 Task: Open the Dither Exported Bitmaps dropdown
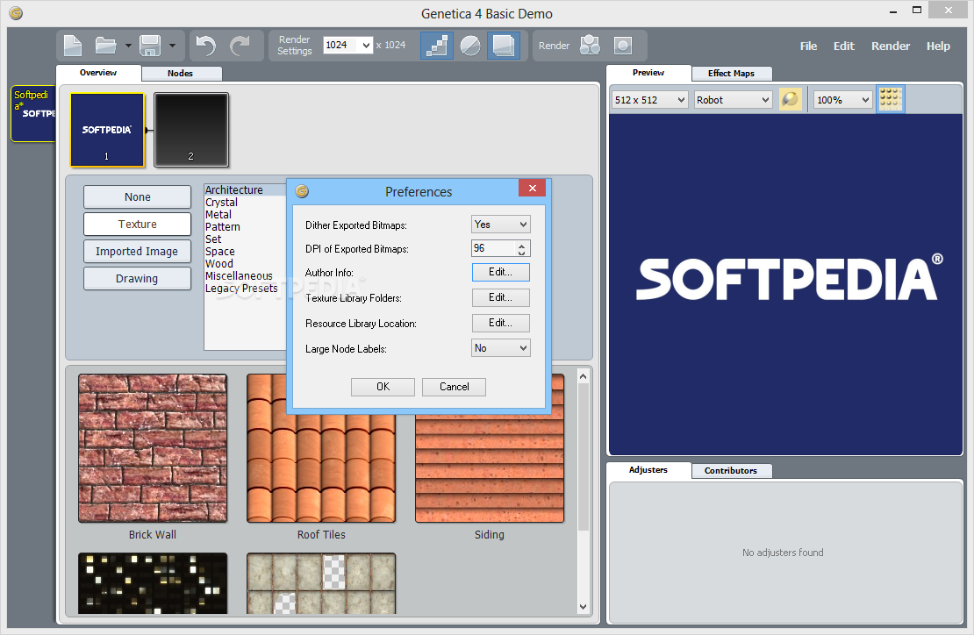(x=501, y=225)
